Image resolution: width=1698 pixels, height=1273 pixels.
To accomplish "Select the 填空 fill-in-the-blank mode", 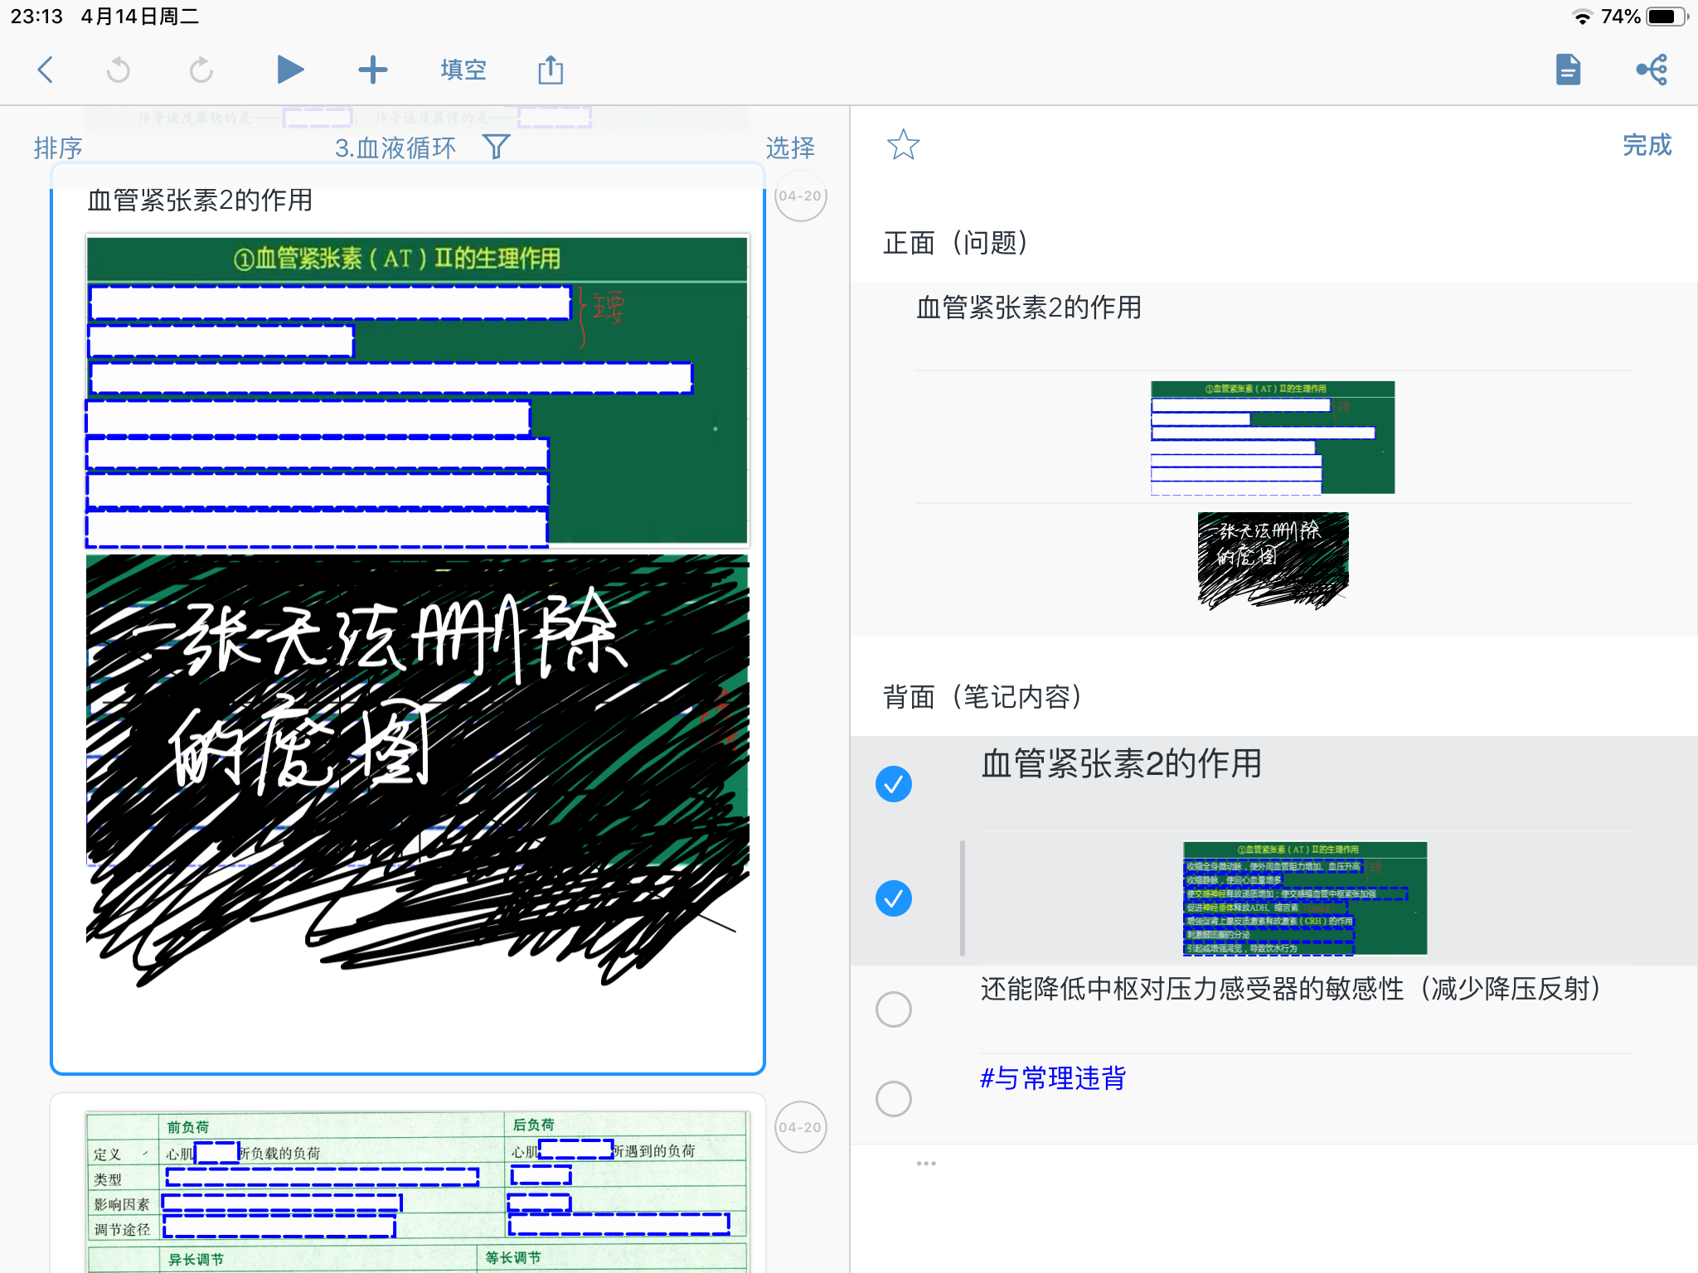I will pos(463,70).
